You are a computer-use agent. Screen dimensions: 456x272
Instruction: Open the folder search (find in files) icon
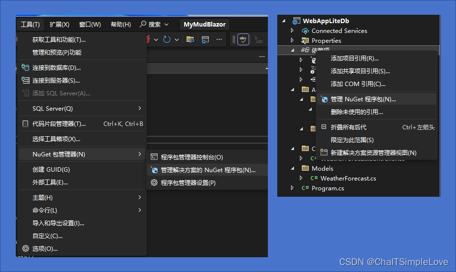coord(190,39)
